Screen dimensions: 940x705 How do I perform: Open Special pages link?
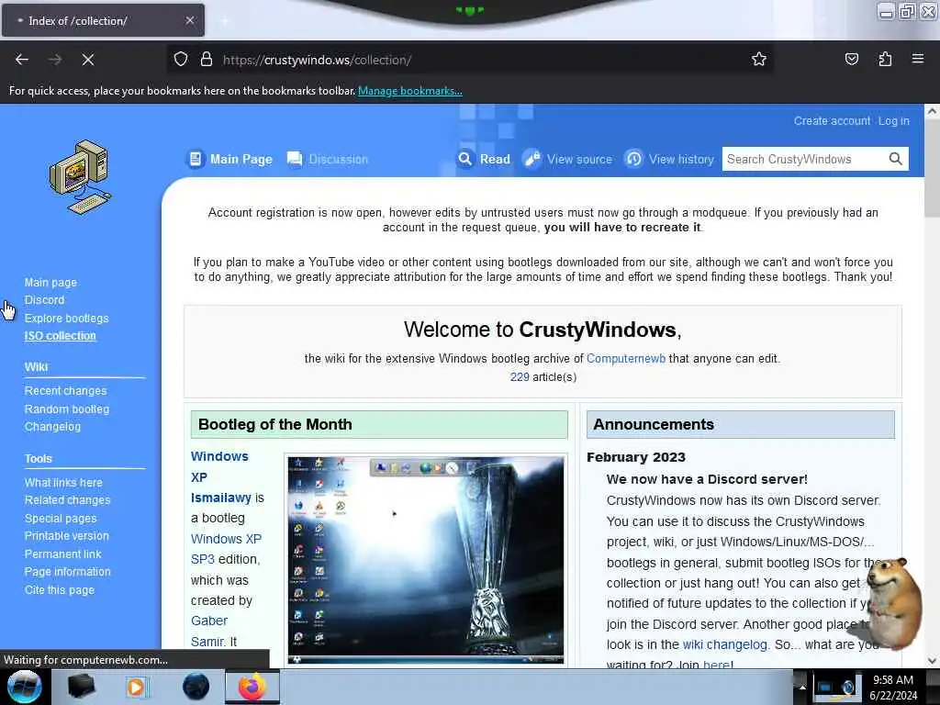(x=60, y=518)
